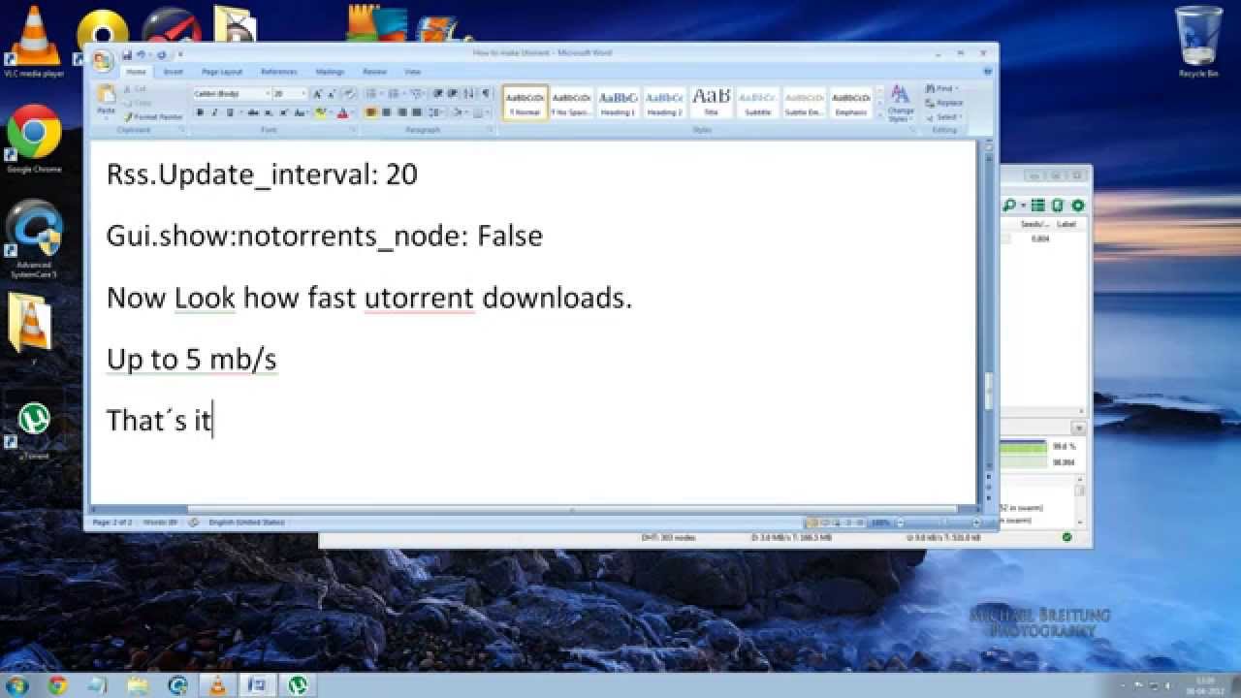The width and height of the screenshot is (1241, 698).
Task: Use Format Painter in Clipboard group
Action: pos(153,116)
